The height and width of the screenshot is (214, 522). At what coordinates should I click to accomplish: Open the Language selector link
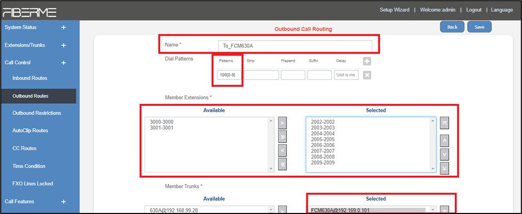coord(502,10)
